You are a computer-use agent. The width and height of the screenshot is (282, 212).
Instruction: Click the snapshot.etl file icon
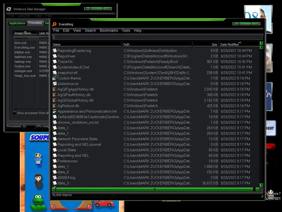click(x=55, y=73)
